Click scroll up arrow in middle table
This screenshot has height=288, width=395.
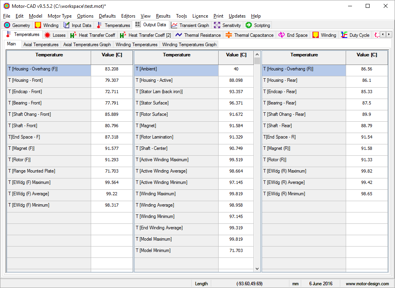pyautogui.click(x=257, y=55)
